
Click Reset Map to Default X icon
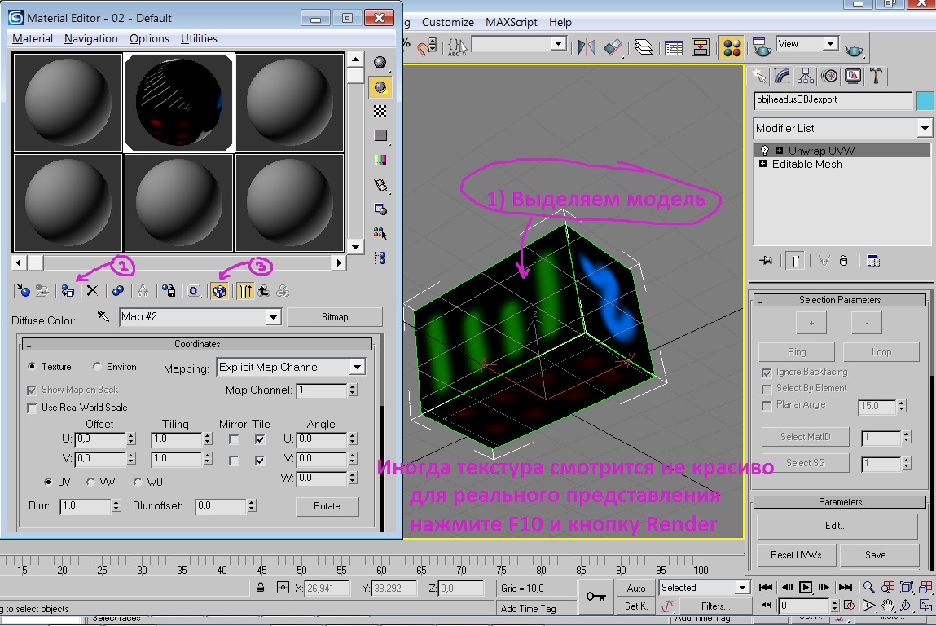tap(92, 290)
